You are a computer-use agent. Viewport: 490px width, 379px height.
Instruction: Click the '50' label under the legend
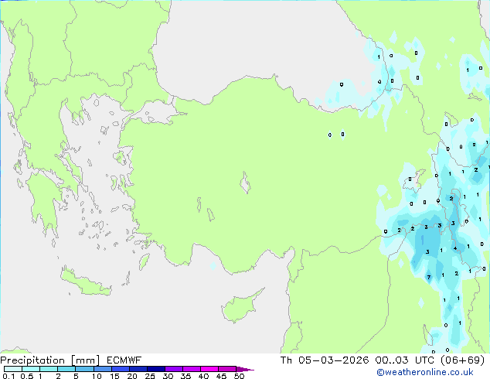coord(239,376)
